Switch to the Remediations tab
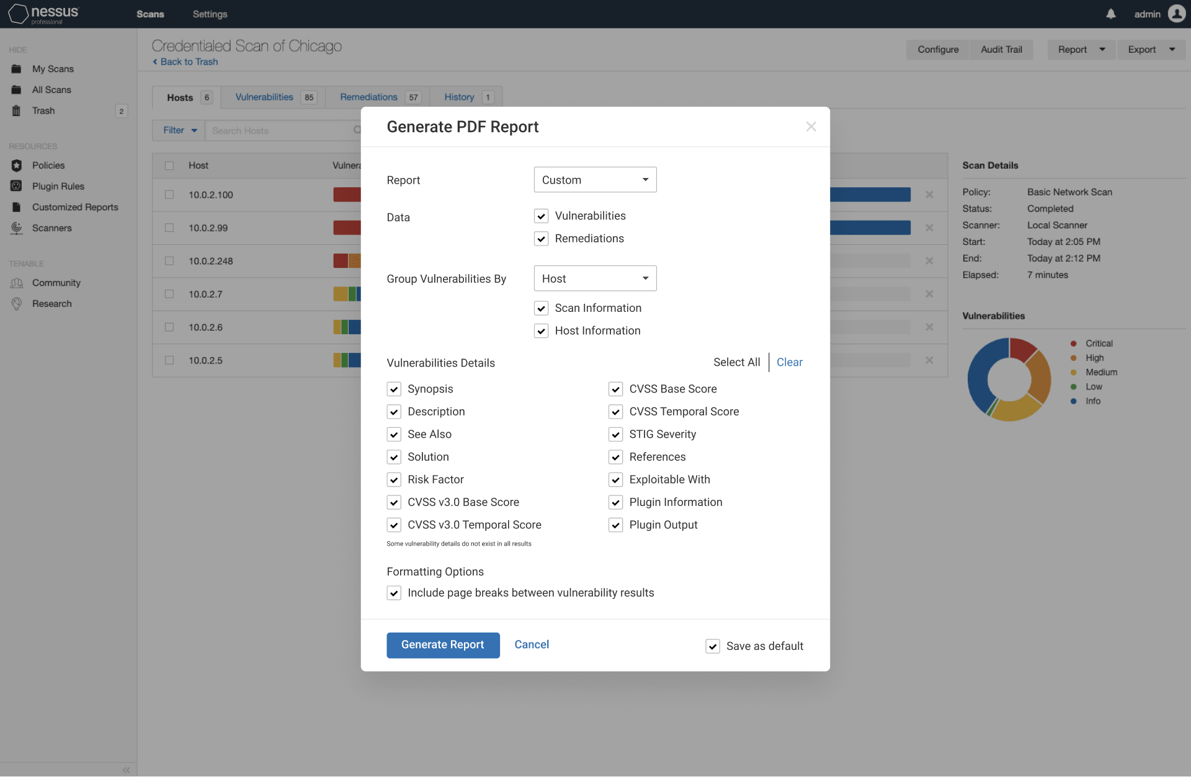The image size is (1191, 777). 368,97
